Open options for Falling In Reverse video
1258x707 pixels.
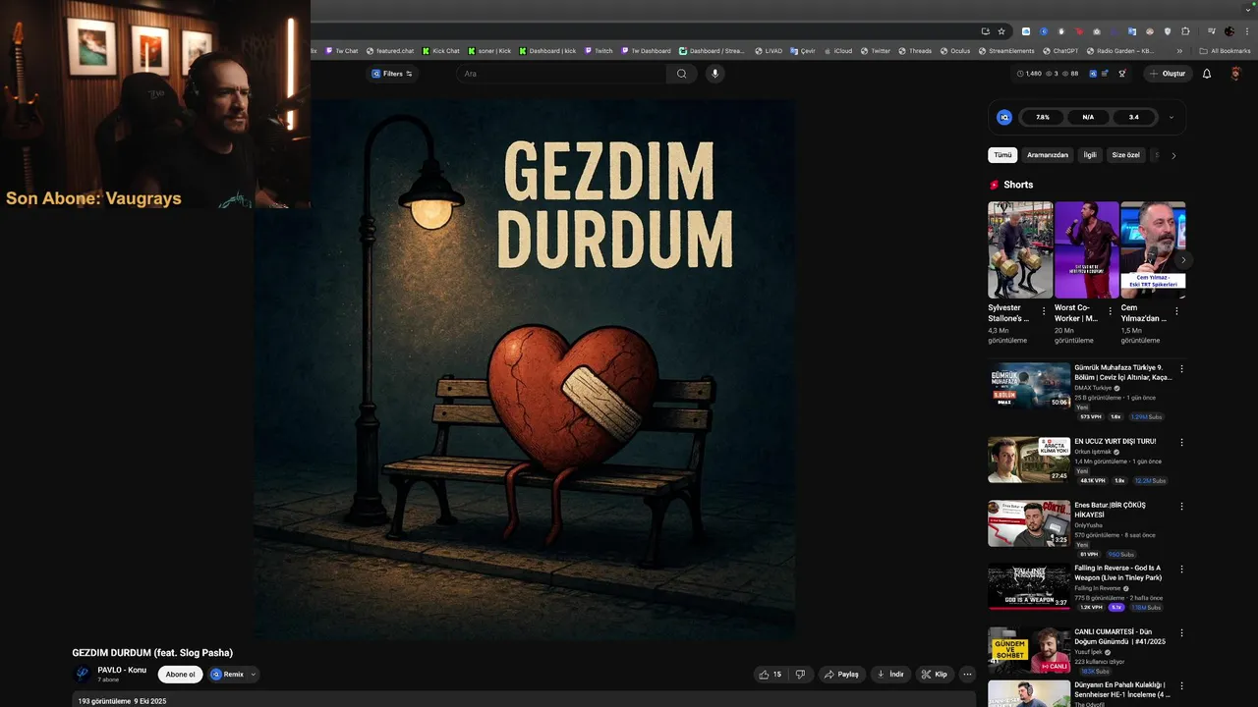pyautogui.click(x=1181, y=570)
